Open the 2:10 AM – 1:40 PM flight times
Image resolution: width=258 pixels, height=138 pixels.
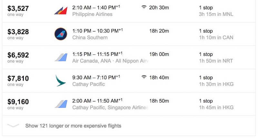(96, 7)
